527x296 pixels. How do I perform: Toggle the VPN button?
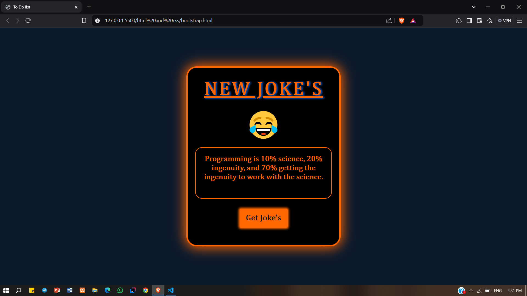504,21
